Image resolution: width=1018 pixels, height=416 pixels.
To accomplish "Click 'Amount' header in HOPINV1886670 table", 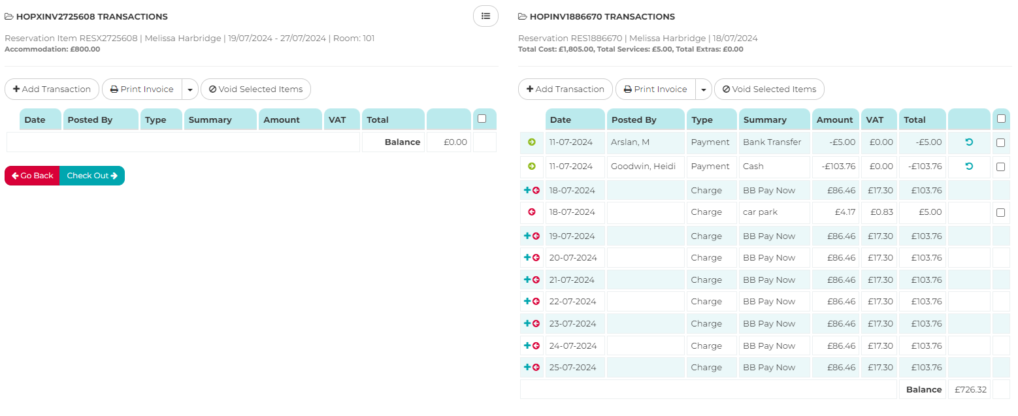I will tap(835, 120).
